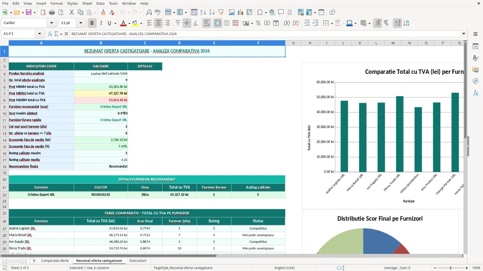Cut the selected cells
The width and height of the screenshot is (483, 271).
[x=72, y=12]
